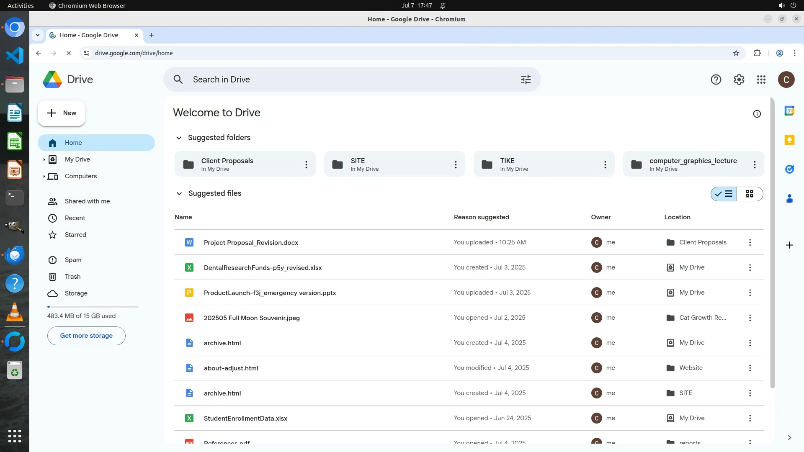The image size is (804, 452).
Task: Open Google Calendar side panel
Action: click(789, 111)
